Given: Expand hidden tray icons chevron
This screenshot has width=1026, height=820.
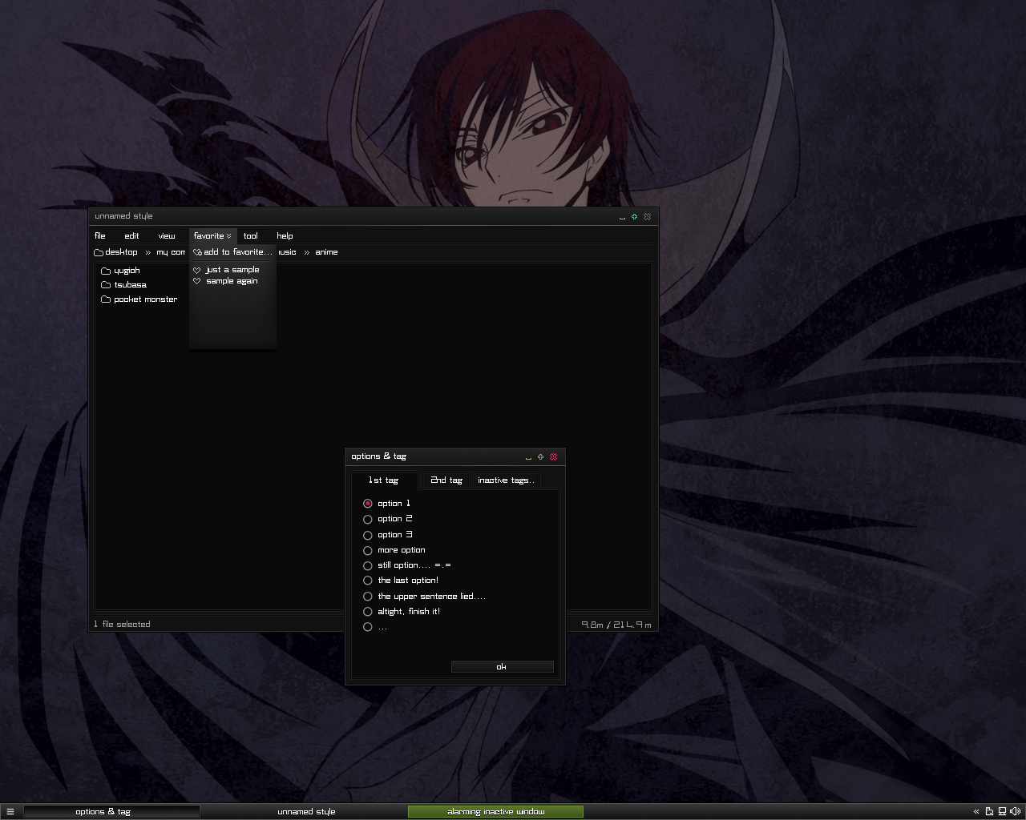Looking at the screenshot, I should point(976,811).
